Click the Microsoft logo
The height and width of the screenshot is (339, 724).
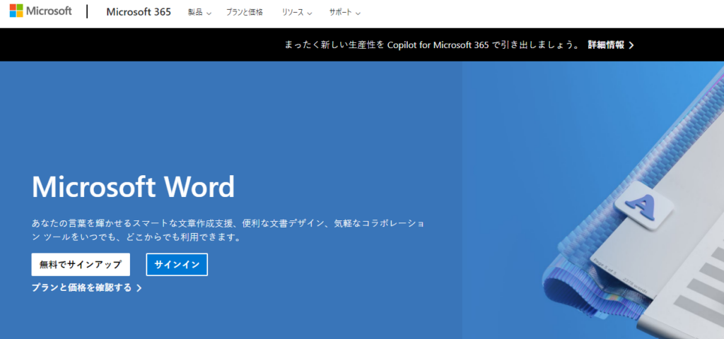coord(40,11)
